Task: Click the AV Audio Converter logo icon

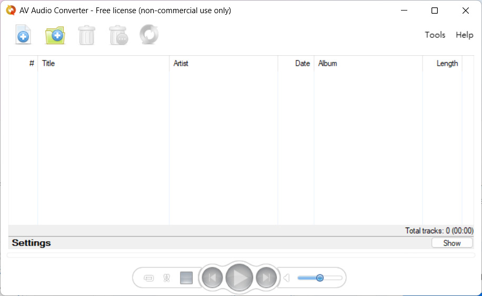Action: (11, 10)
